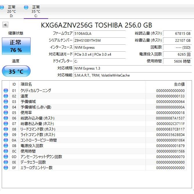The width and height of the screenshot is (194, 194).
Task: Click raw value 0000000001879
Action: tap(171, 146)
